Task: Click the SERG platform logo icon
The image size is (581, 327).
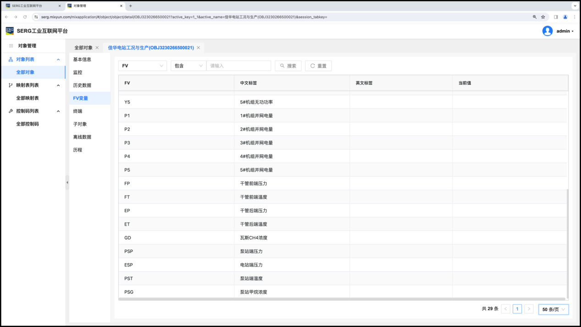Action: pos(10,31)
